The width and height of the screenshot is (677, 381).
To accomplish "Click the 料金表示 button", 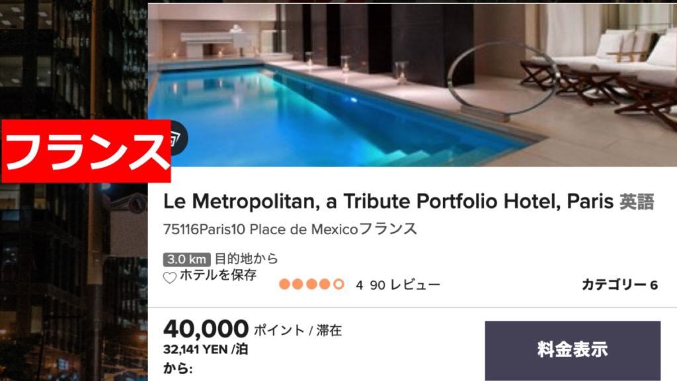I will pos(573,350).
